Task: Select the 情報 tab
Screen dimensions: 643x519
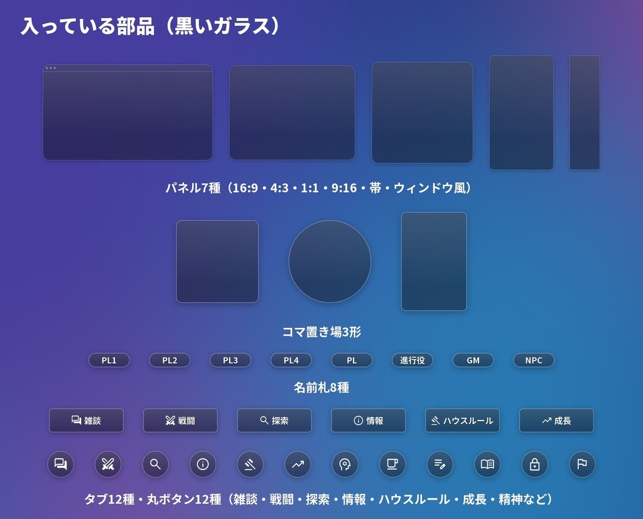Action: 368,420
